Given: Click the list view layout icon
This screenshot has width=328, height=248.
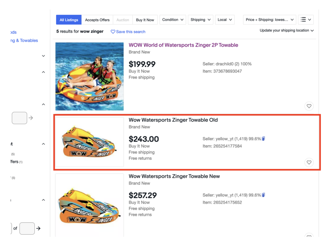Looking at the screenshot, I should (306, 20).
